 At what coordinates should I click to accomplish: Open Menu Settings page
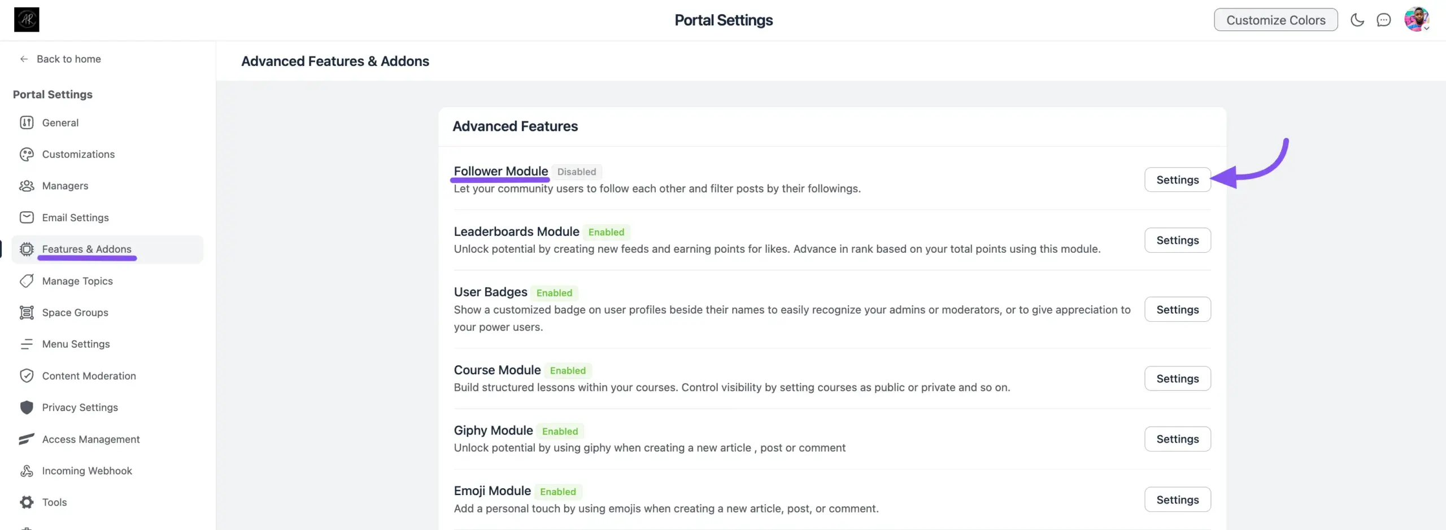pyautogui.click(x=76, y=344)
